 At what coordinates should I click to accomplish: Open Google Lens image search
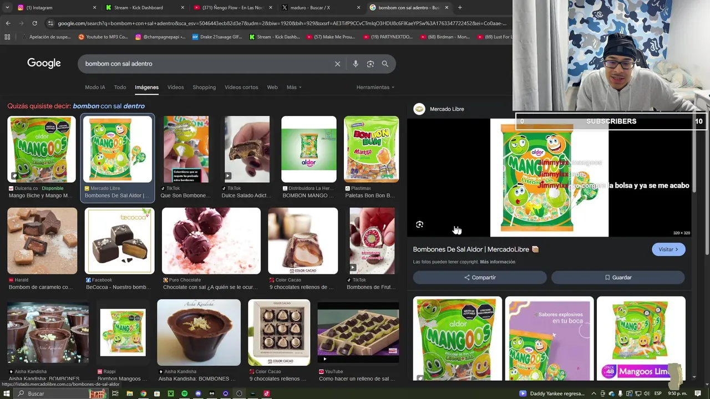click(x=371, y=64)
